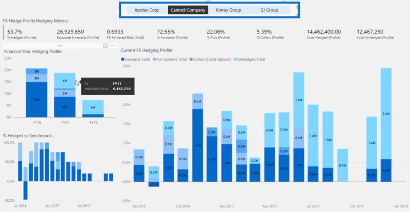Click Jan 2017 label in % Hedged vs Benchmarks
The width and height of the screenshot is (410, 212).
[52, 206]
